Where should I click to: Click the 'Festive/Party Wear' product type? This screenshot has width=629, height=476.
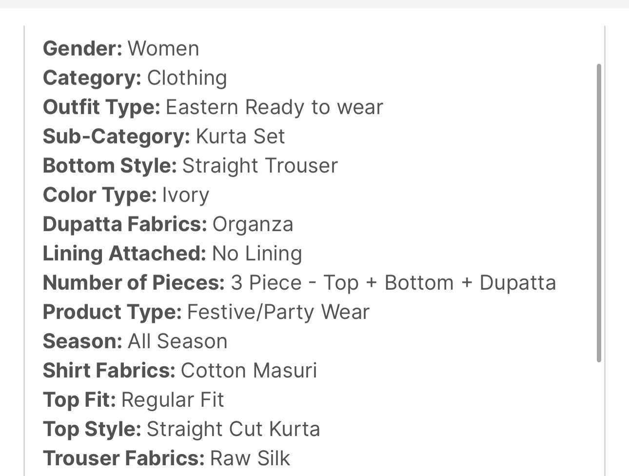point(278,312)
